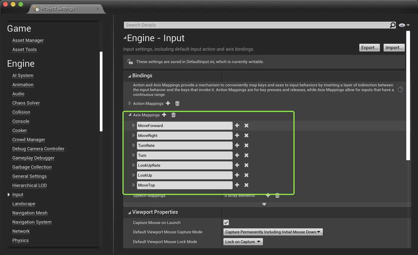Collapse the Viewport Properties section

[129, 213]
